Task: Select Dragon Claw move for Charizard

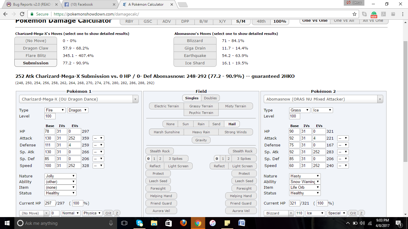Action: (36, 48)
